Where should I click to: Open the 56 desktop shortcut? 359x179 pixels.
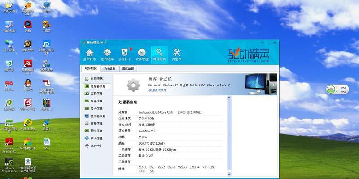[9, 85]
